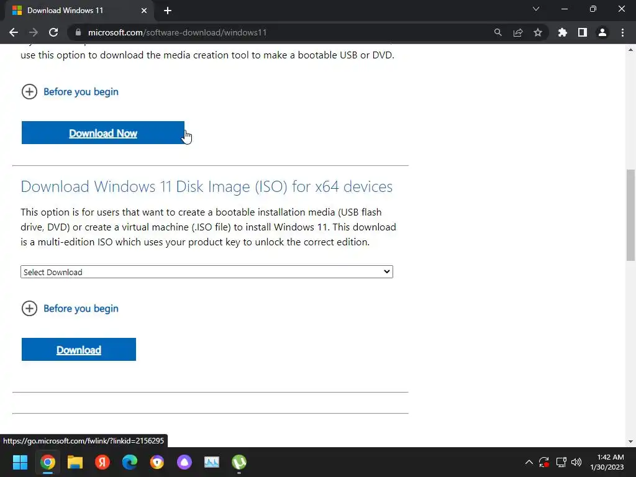Bookmark this page with the star icon
This screenshot has width=636, height=477.
click(x=538, y=32)
